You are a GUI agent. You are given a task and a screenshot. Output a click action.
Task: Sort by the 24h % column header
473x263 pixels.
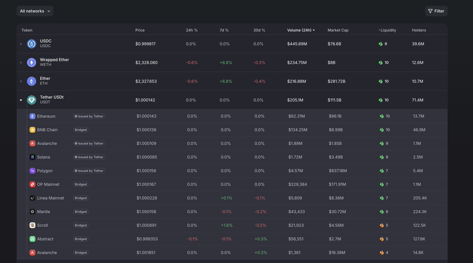tap(192, 30)
